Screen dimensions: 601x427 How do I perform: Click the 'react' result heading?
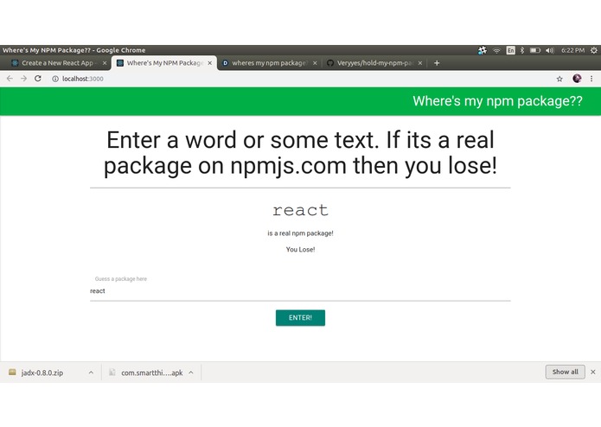(301, 210)
